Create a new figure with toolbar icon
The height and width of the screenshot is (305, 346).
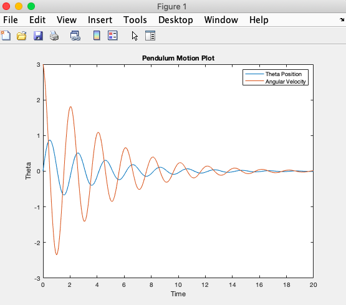(6, 36)
